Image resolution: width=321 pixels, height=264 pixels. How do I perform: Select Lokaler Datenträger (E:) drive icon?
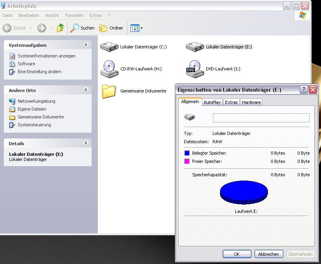(x=195, y=47)
